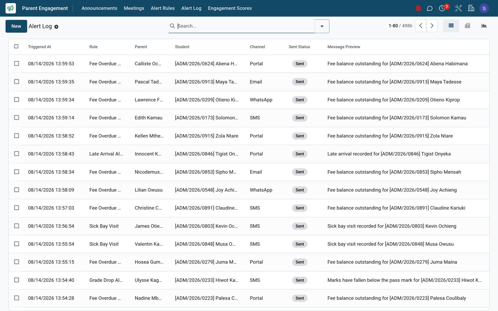The width and height of the screenshot is (498, 311).
Task: Sort by Triggered At column
Action: point(40,47)
